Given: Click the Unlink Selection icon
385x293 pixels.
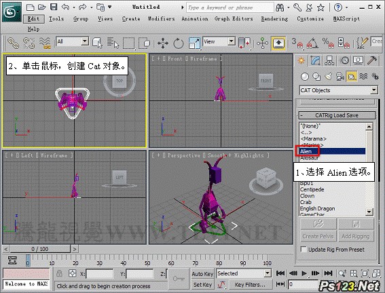Looking at the screenshot, I should click(29, 43).
